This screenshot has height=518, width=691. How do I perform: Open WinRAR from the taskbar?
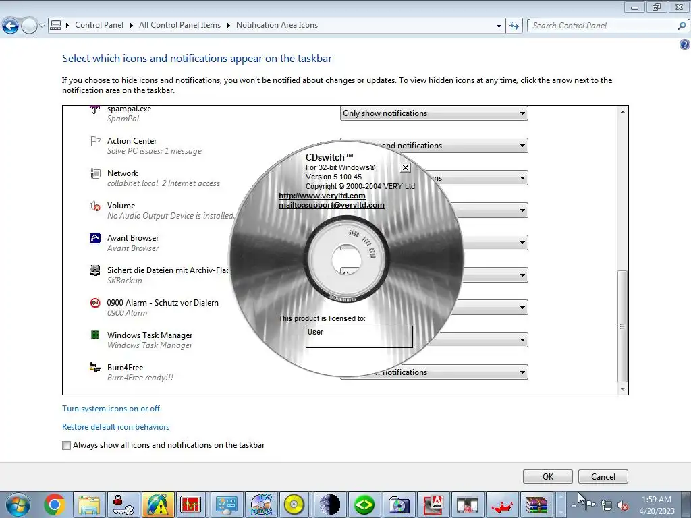click(536, 505)
